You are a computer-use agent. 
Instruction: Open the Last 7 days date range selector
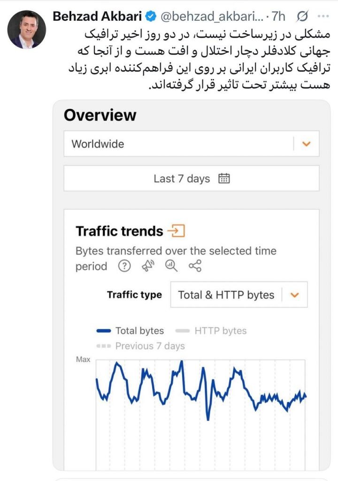click(192, 178)
